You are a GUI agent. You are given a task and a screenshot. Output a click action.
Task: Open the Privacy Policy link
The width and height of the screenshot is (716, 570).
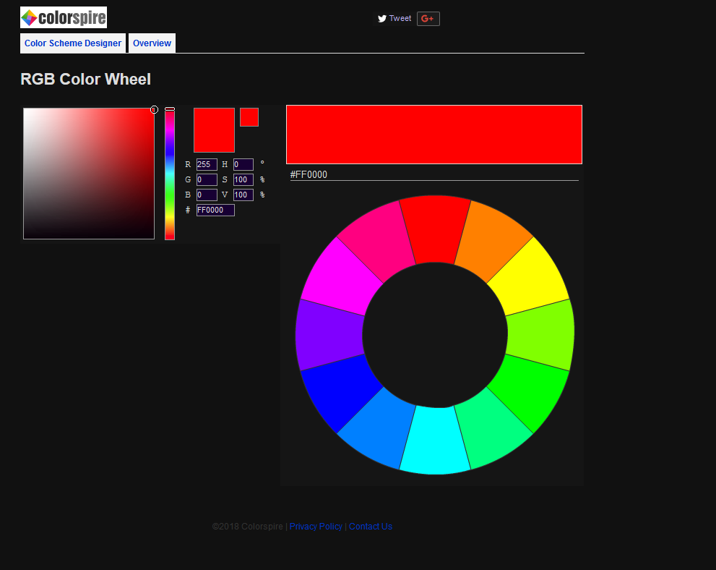tap(316, 527)
